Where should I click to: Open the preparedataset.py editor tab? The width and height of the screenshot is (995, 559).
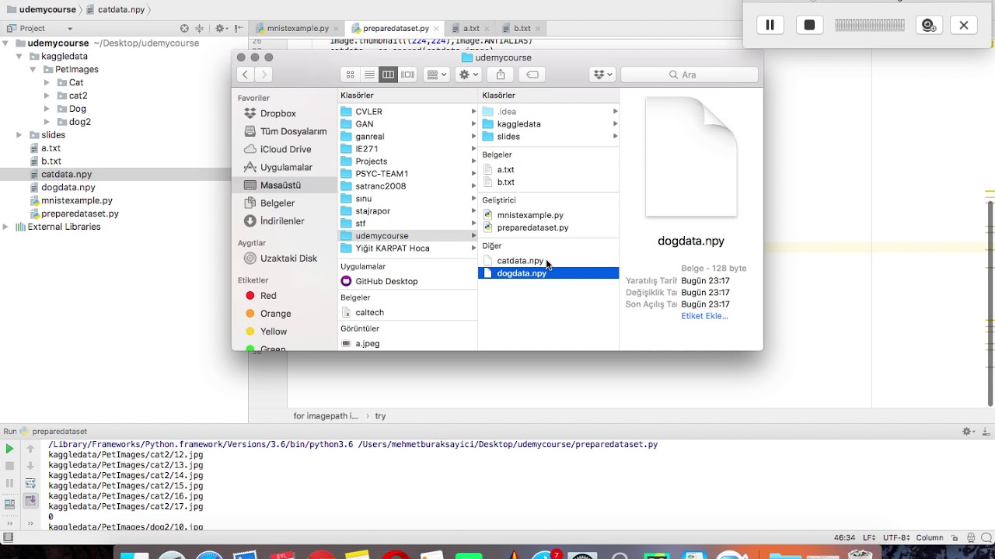tap(396, 28)
